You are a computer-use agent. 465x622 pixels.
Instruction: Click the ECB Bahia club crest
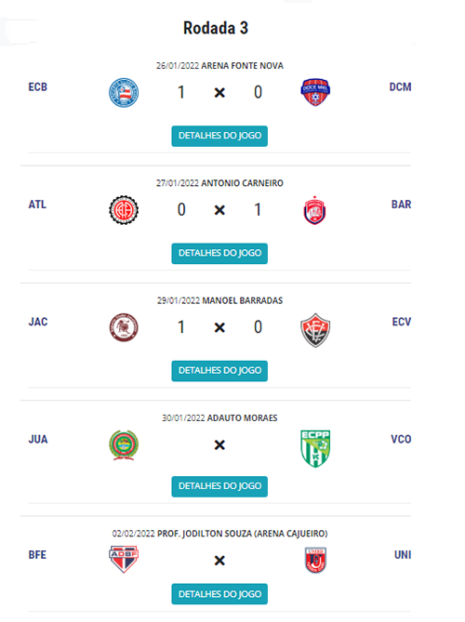pyautogui.click(x=124, y=92)
